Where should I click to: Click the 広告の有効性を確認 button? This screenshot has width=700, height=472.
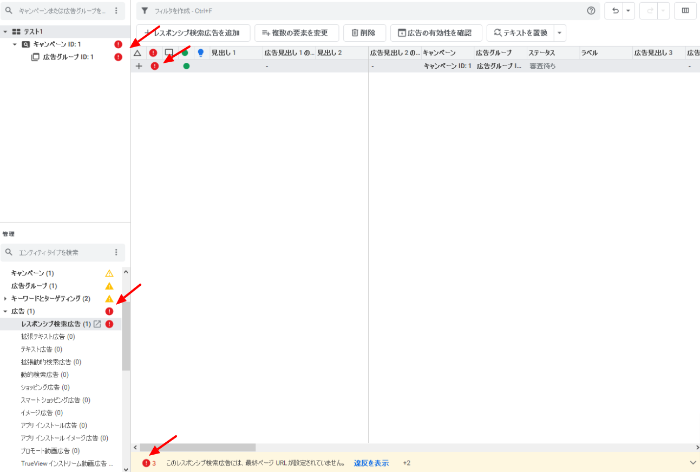click(x=435, y=33)
